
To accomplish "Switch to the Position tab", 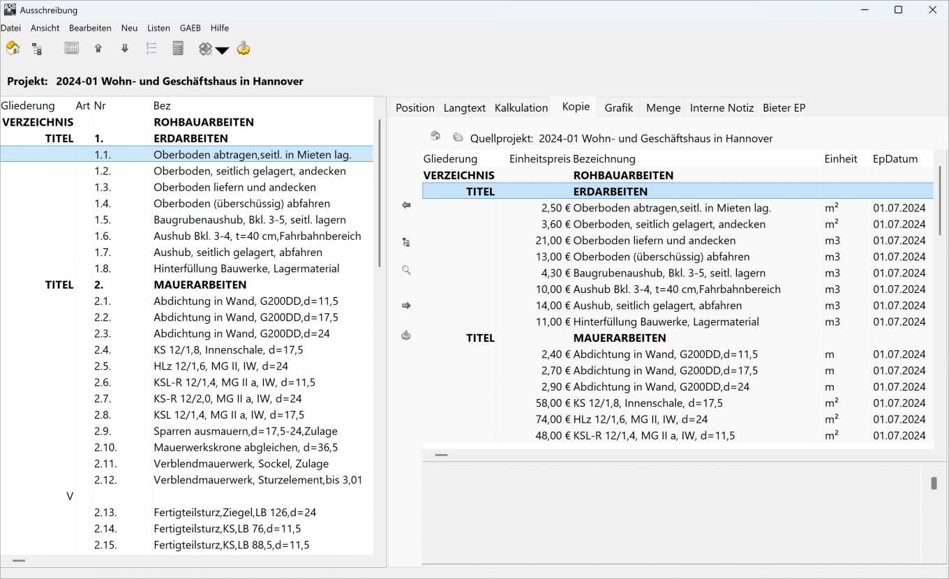I will point(415,107).
